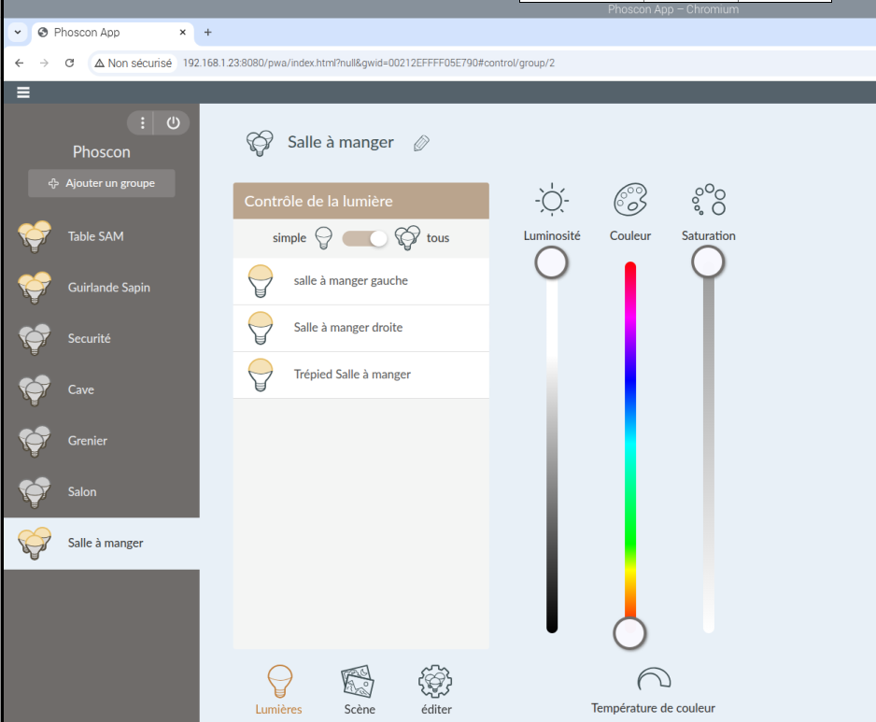Screen dimensions: 876x722
Task: Click the Saturation bubbles icon
Action: click(709, 200)
